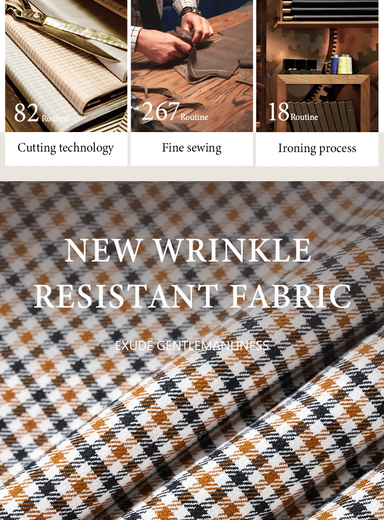Select the thread spool shelf photo
The image size is (384, 520).
(317, 66)
